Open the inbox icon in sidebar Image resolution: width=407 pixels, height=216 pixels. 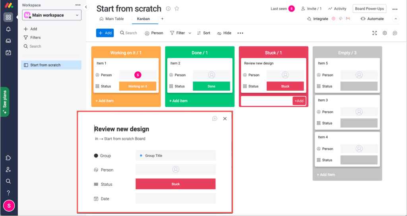(8, 41)
